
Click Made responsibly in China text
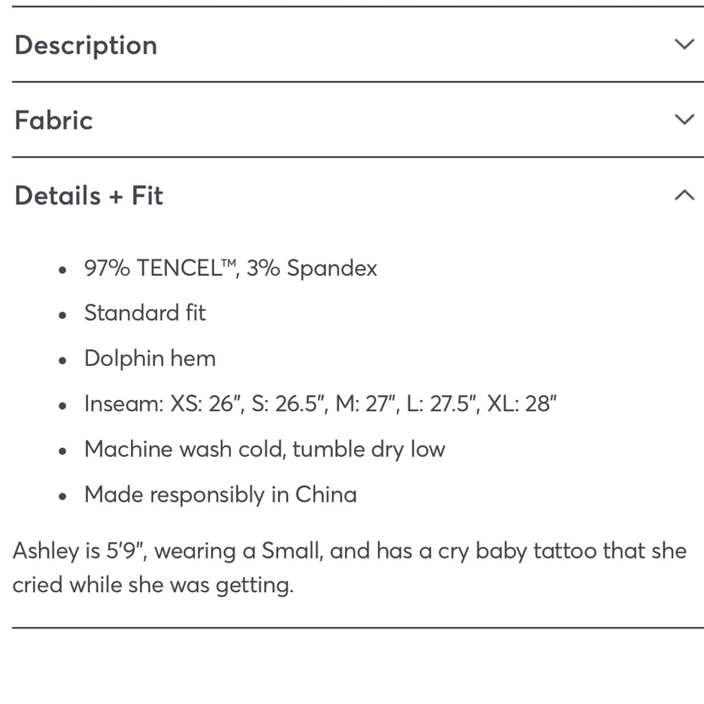click(x=220, y=495)
